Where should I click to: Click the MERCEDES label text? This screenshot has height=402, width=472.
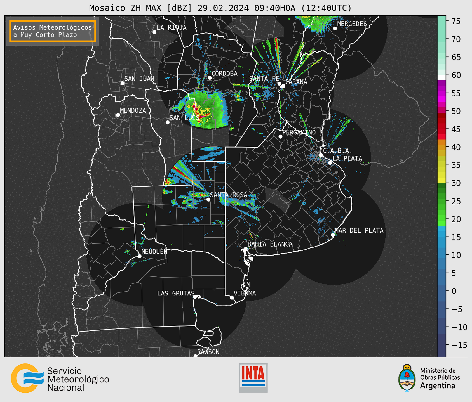352,24
